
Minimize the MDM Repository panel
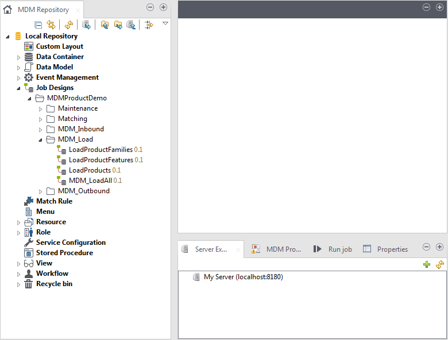click(150, 7)
